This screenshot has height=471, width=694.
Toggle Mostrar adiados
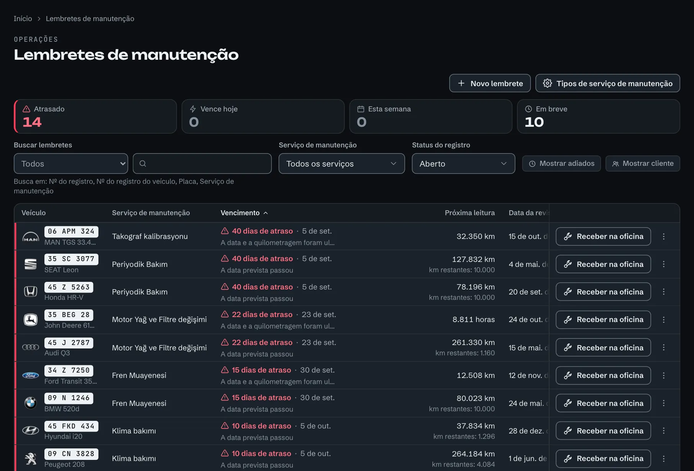[561, 164]
